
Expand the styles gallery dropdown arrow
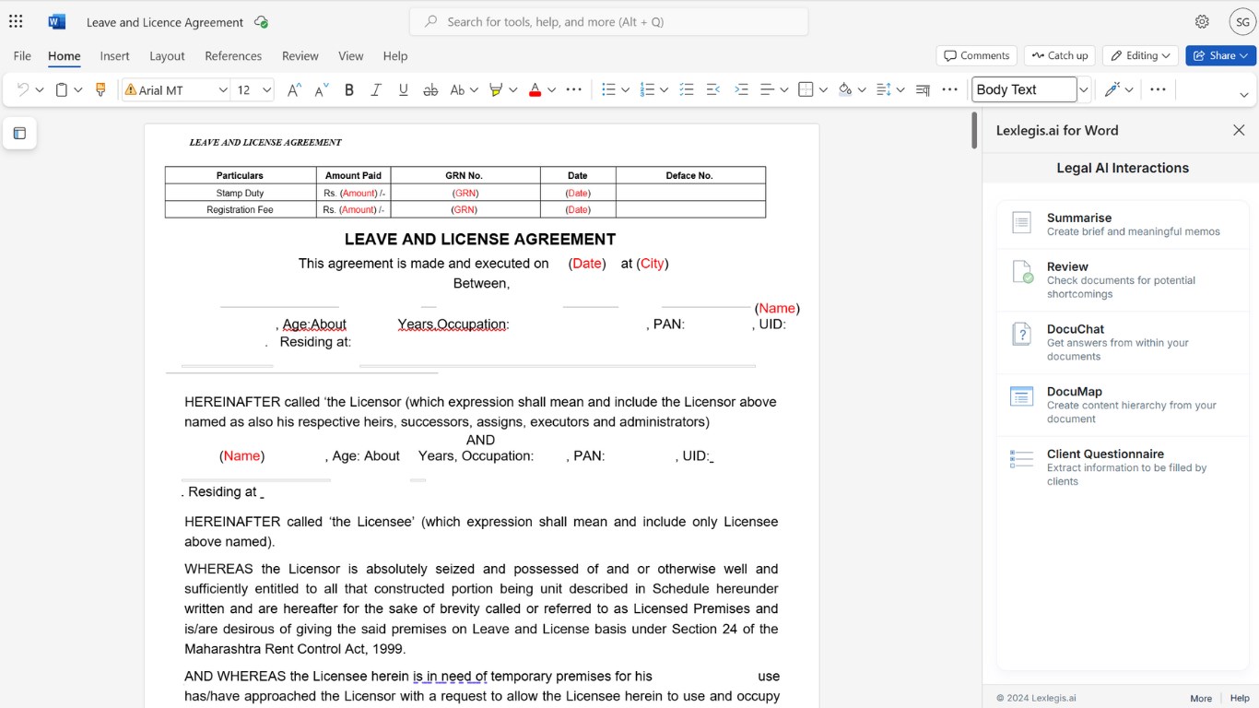click(1084, 89)
